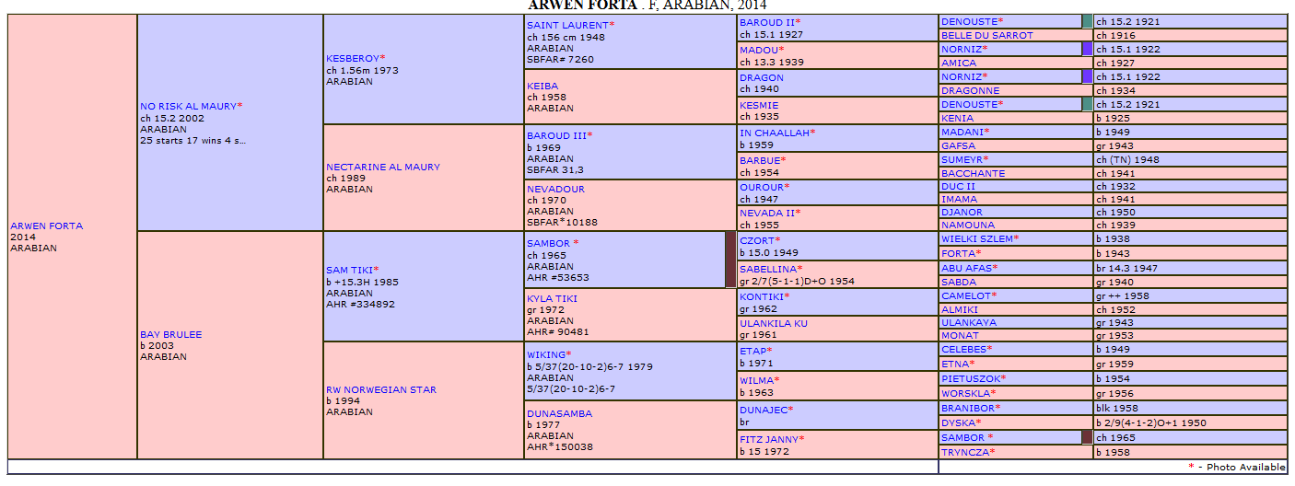
Task: Click teal inbreeding marker beside DENOUSTE above BELLE DU SARROT
Action: point(1088,21)
